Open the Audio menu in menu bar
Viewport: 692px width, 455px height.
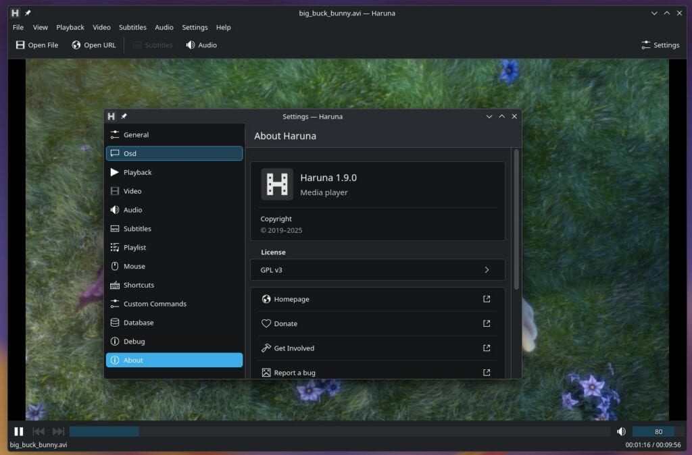[164, 27]
